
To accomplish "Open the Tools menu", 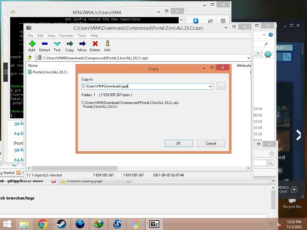I will tap(82, 36).
